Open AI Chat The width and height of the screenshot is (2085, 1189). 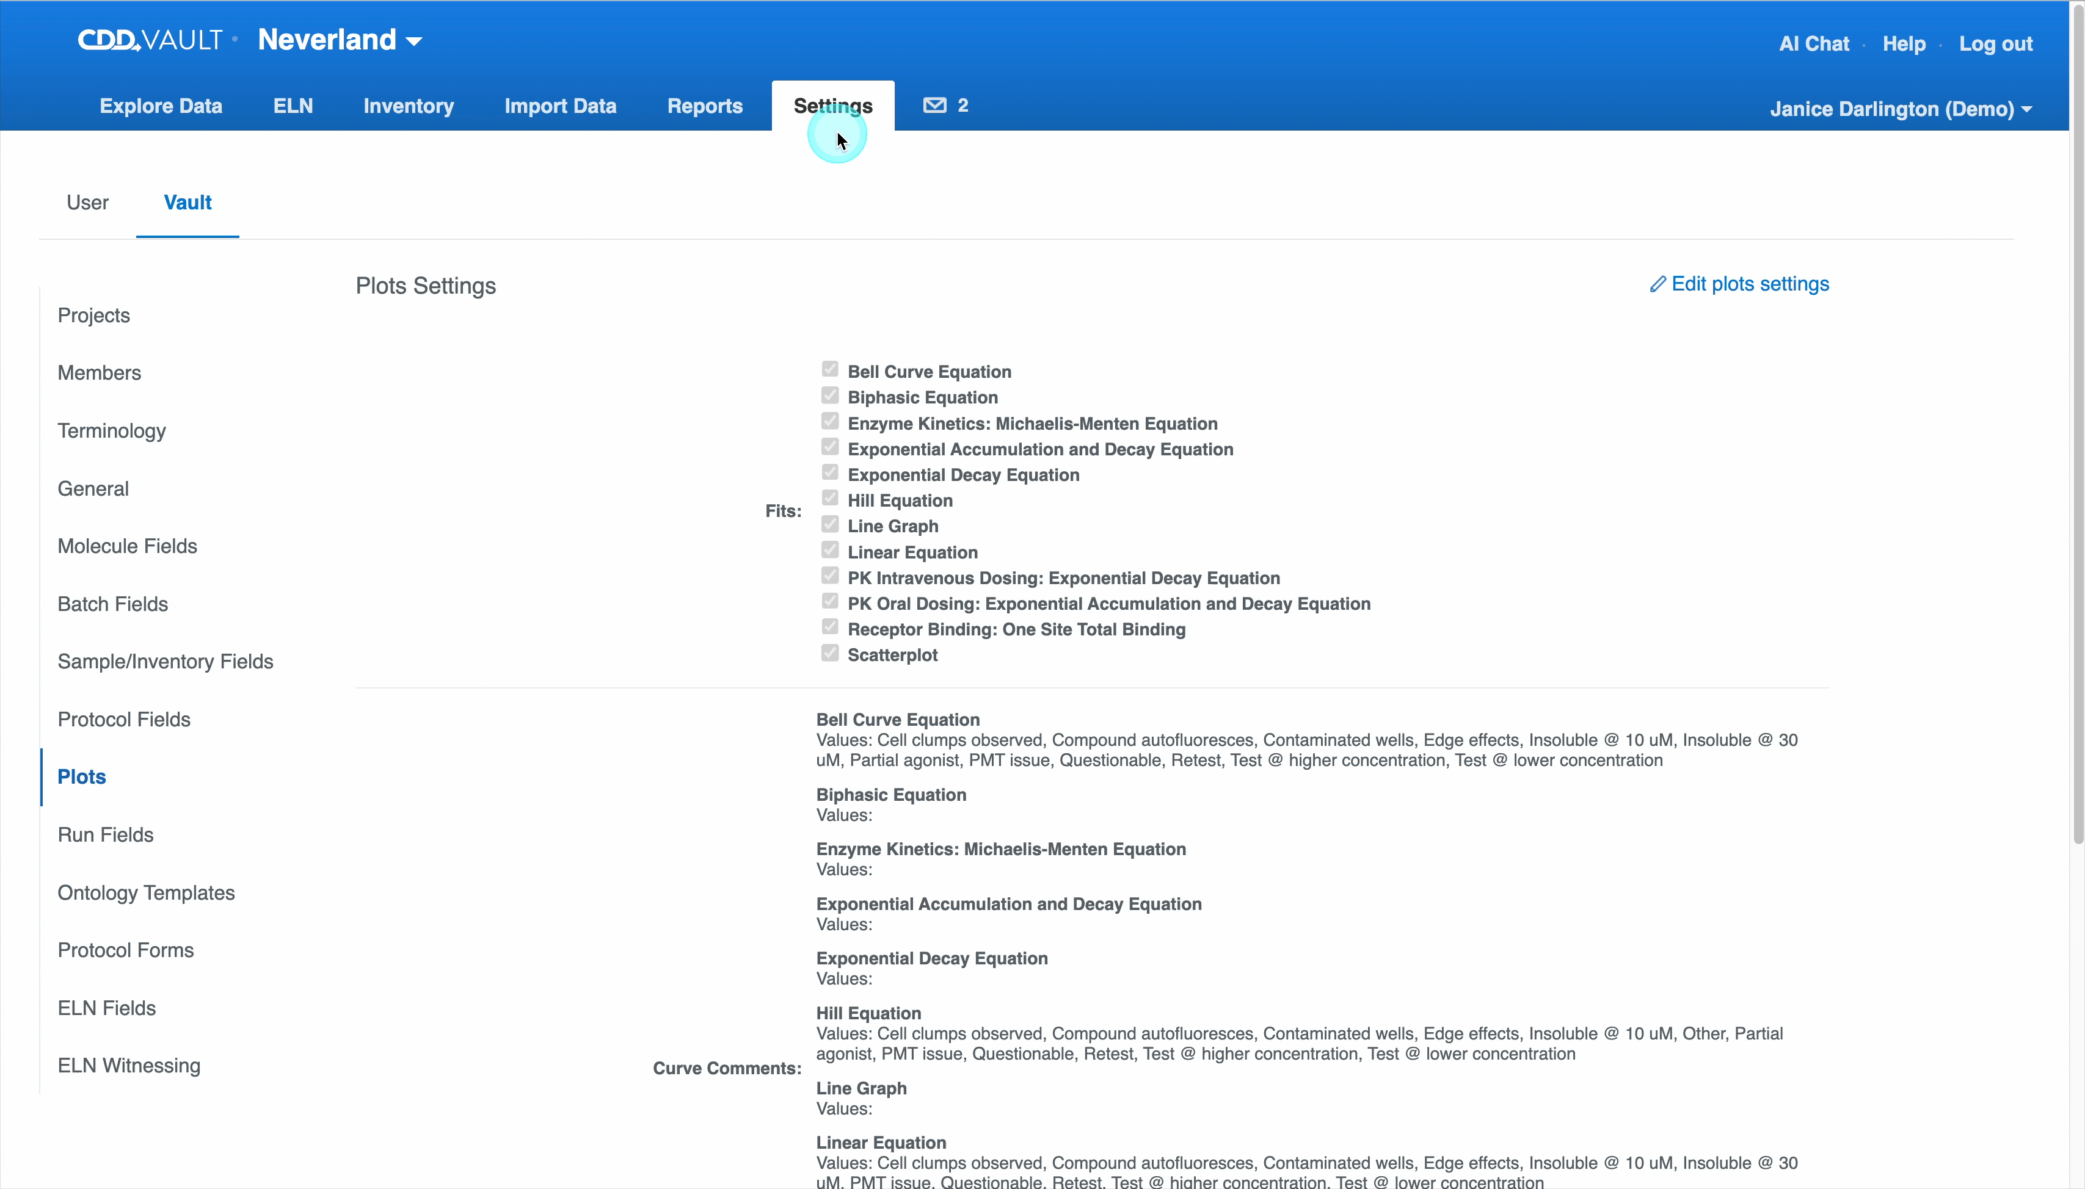click(x=1814, y=44)
